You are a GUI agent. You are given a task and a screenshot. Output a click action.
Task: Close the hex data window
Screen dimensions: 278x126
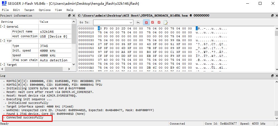pos(276,16)
